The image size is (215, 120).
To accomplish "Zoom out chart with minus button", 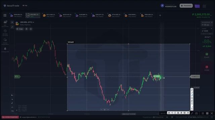I will click(101, 110).
